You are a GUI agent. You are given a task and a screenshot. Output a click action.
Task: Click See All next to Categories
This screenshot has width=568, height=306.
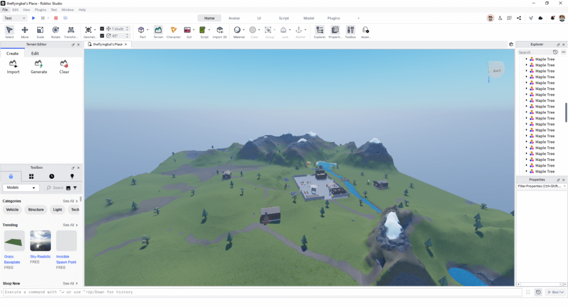(x=70, y=201)
